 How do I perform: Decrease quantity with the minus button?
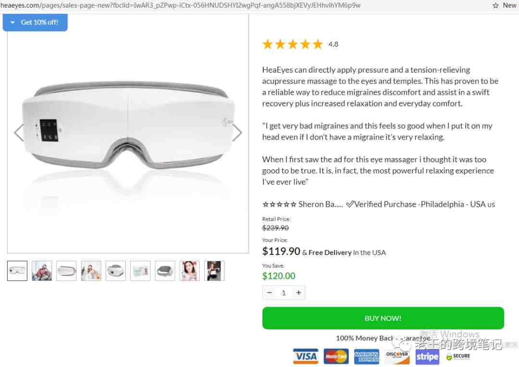click(270, 292)
